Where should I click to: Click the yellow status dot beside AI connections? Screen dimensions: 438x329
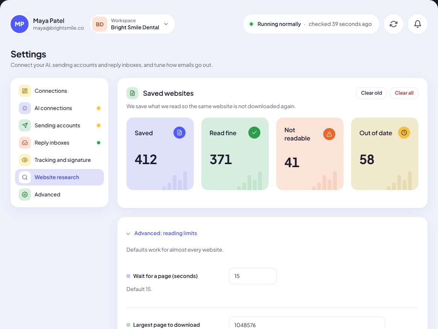pyautogui.click(x=98, y=108)
